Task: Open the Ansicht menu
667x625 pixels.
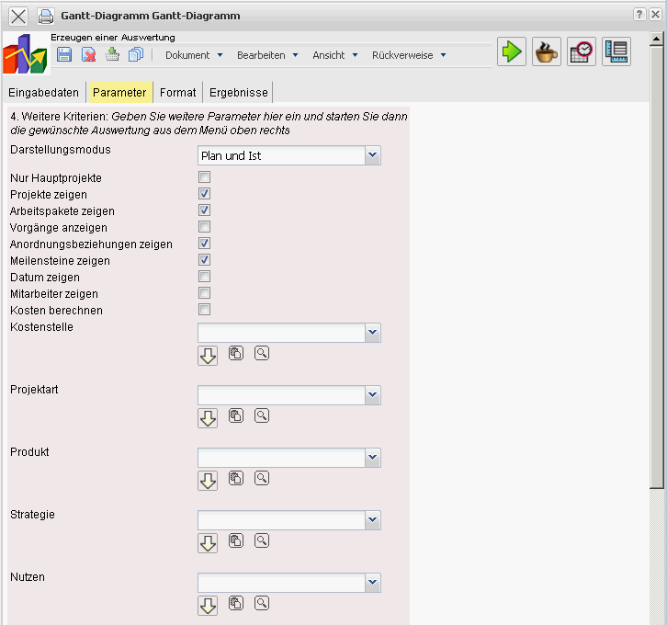Action: point(334,55)
